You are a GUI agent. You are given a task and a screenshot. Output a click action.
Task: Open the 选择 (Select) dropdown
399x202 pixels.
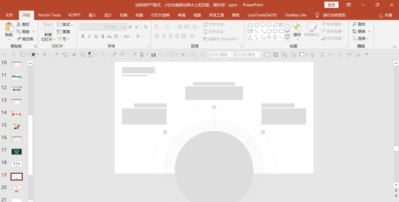click(360, 38)
